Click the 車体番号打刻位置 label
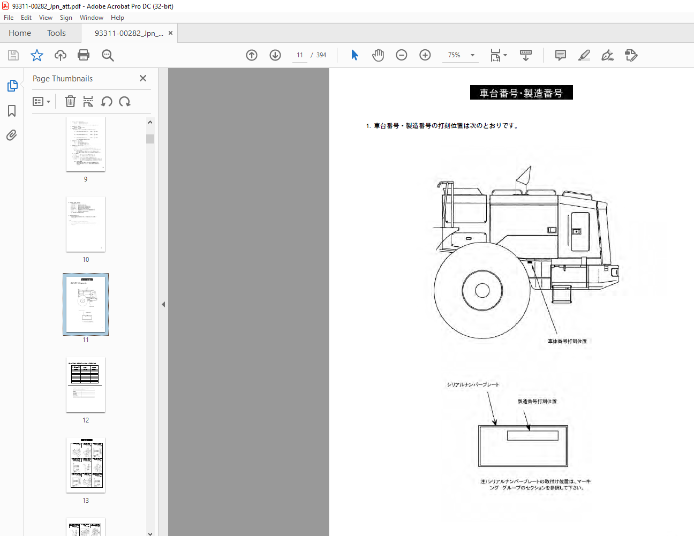The image size is (694, 536). pos(567,341)
